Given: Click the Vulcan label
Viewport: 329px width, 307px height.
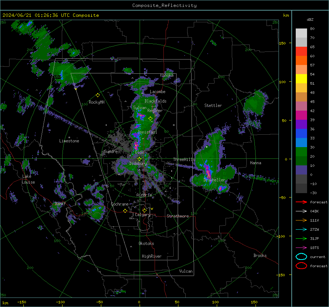Looking at the screenshot, I should click(x=186, y=271).
